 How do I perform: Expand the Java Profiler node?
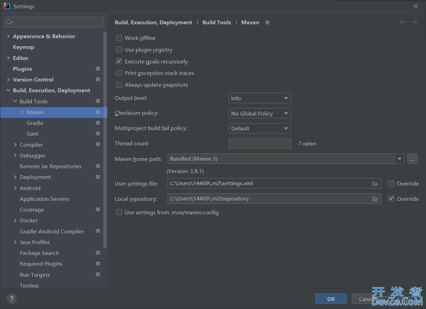point(15,242)
